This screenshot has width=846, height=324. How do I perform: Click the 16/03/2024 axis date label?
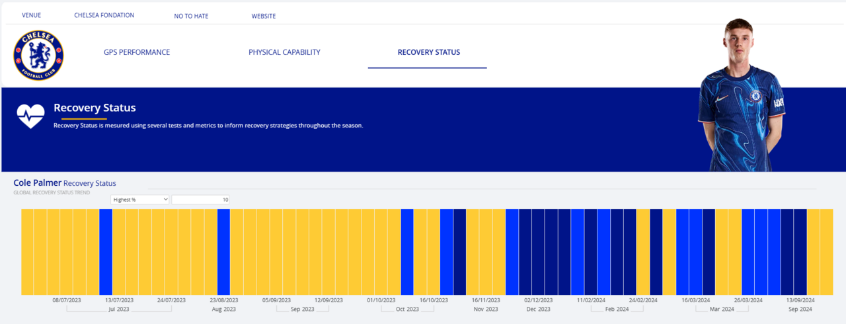tap(696, 300)
